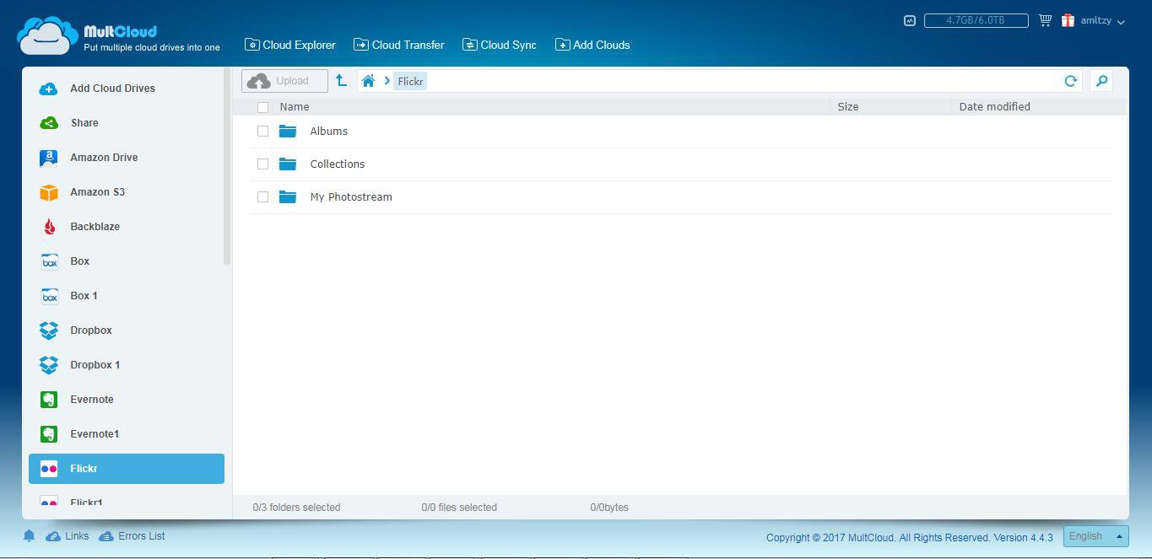
Task: Open the English language dropdown
Action: pyautogui.click(x=1095, y=536)
